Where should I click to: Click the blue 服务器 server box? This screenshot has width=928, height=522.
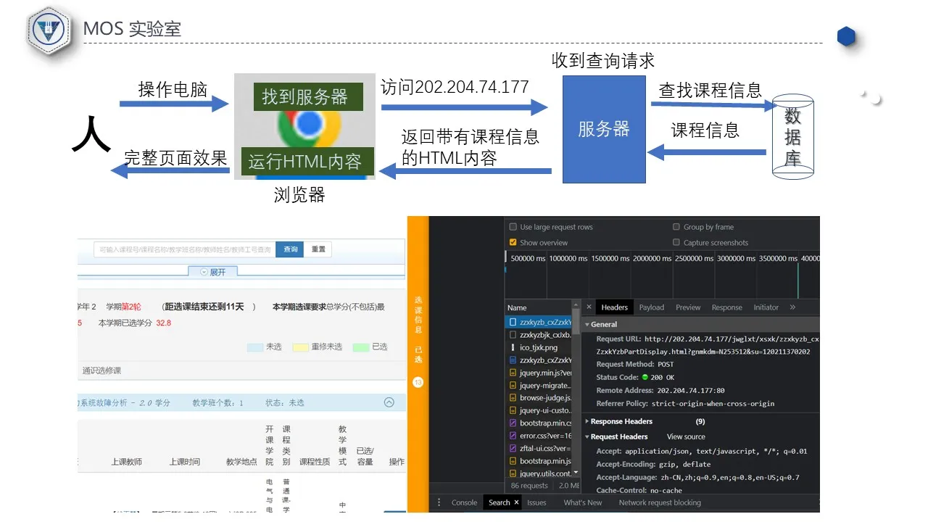point(604,129)
